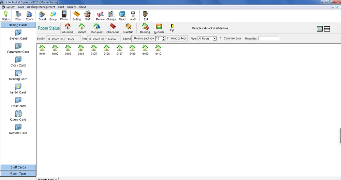Select room 0102
This screenshot has height=180, width=341.
pos(55,50)
